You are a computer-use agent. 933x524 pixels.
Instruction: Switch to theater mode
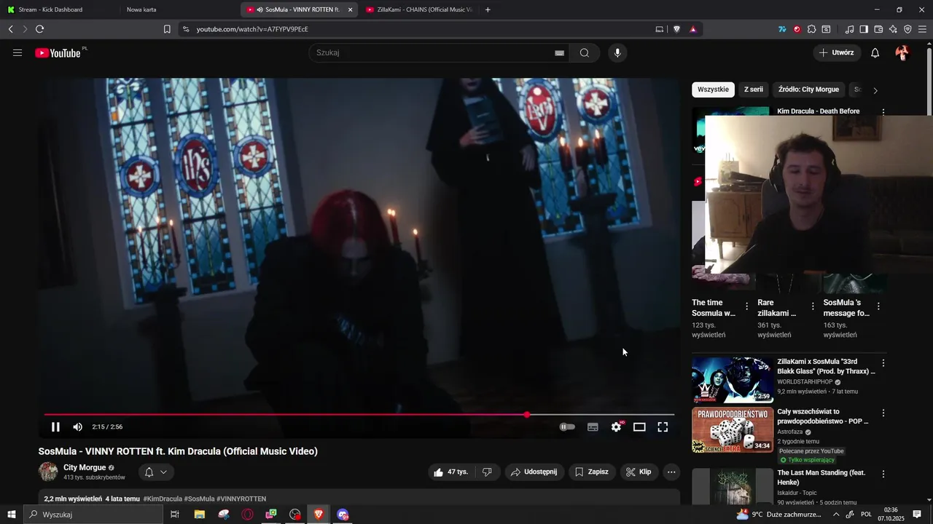coord(639,427)
